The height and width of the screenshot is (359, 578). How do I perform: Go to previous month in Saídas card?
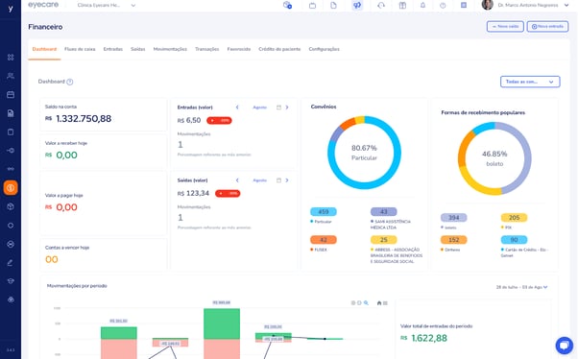click(x=237, y=180)
